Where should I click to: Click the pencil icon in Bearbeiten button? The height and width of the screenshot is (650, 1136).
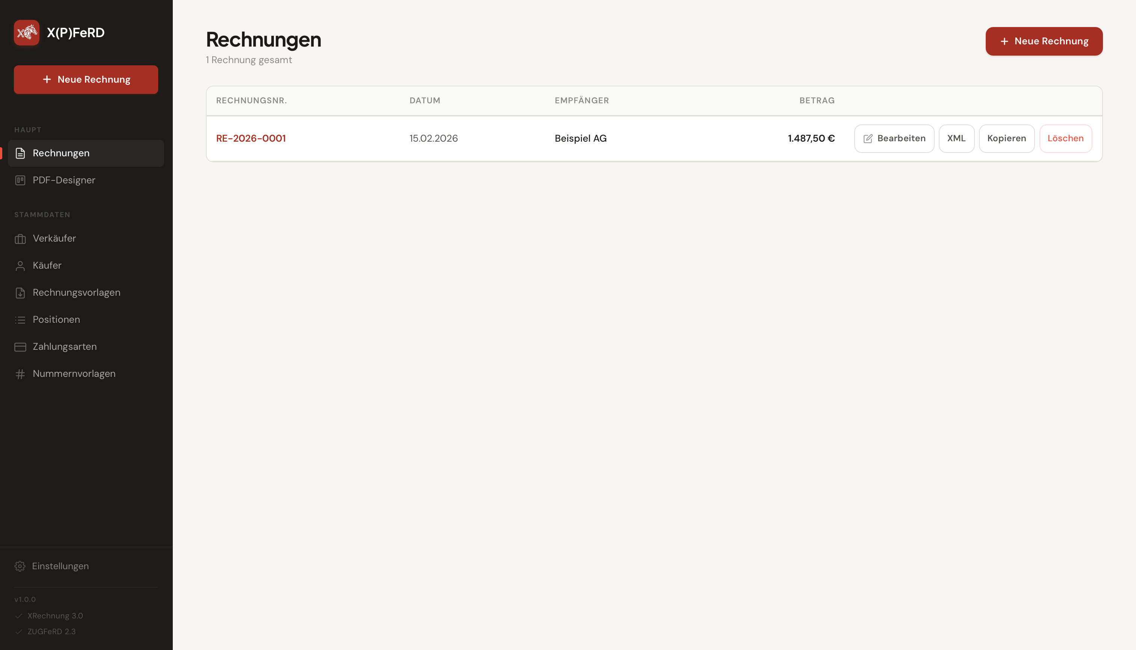[x=868, y=139]
